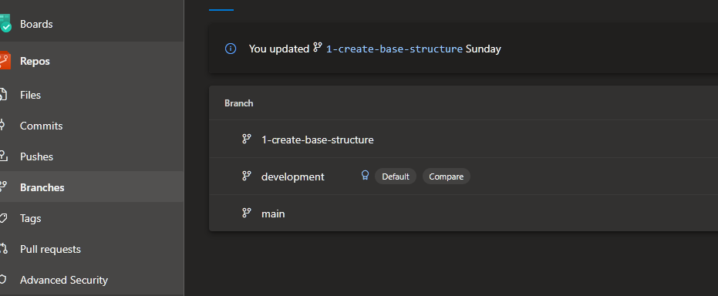Select the 1-create-base-structure branch row
This screenshot has height=296, width=718.
pyautogui.click(x=463, y=139)
